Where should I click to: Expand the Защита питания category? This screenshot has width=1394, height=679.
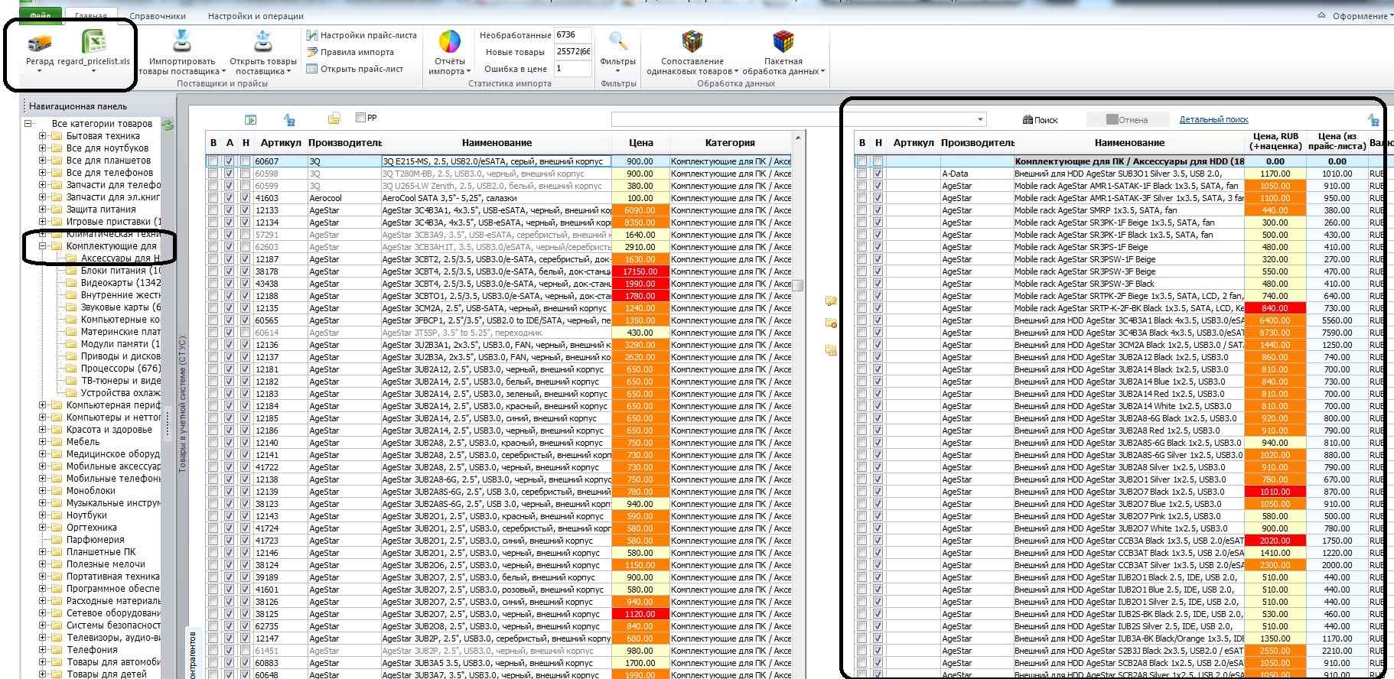[x=43, y=210]
